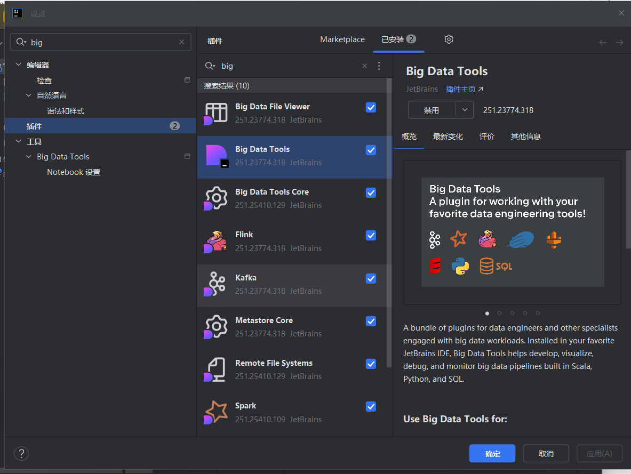Disable the Flink plugin checkbox
Image resolution: width=631 pixels, height=474 pixels.
(x=371, y=235)
